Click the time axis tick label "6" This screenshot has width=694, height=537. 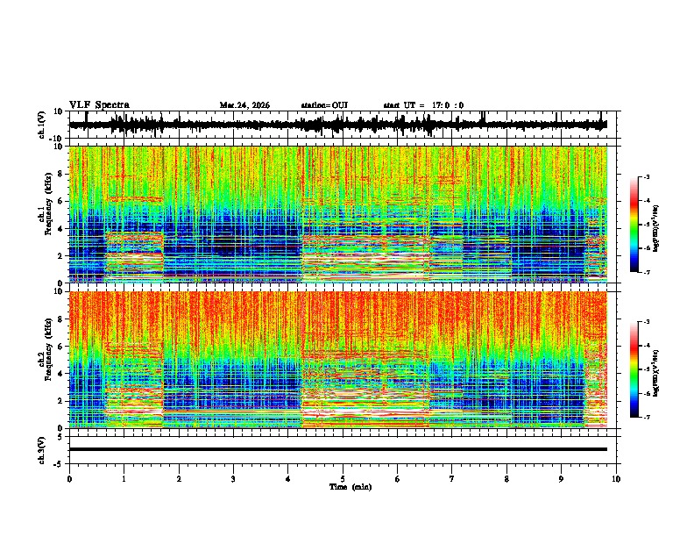[398, 478]
